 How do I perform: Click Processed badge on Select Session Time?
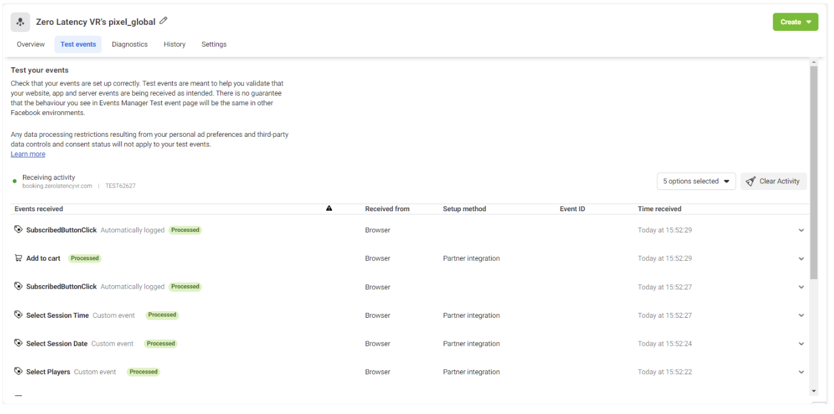tap(162, 315)
